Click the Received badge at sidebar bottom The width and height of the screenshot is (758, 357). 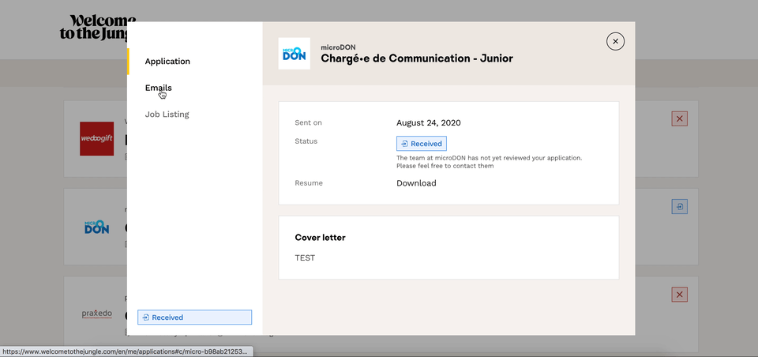click(194, 318)
